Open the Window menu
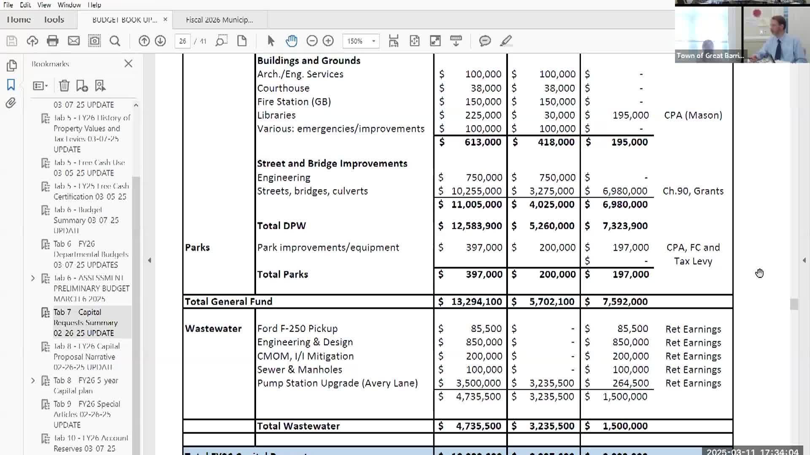 pyautogui.click(x=69, y=5)
